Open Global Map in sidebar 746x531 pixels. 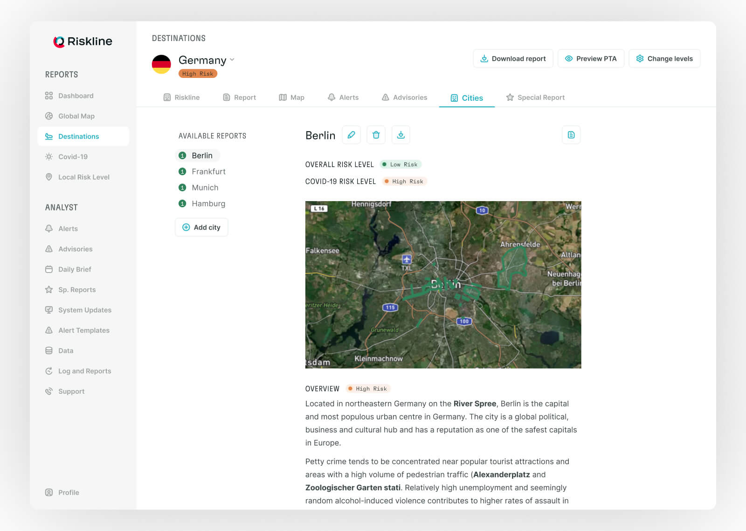[x=76, y=116]
